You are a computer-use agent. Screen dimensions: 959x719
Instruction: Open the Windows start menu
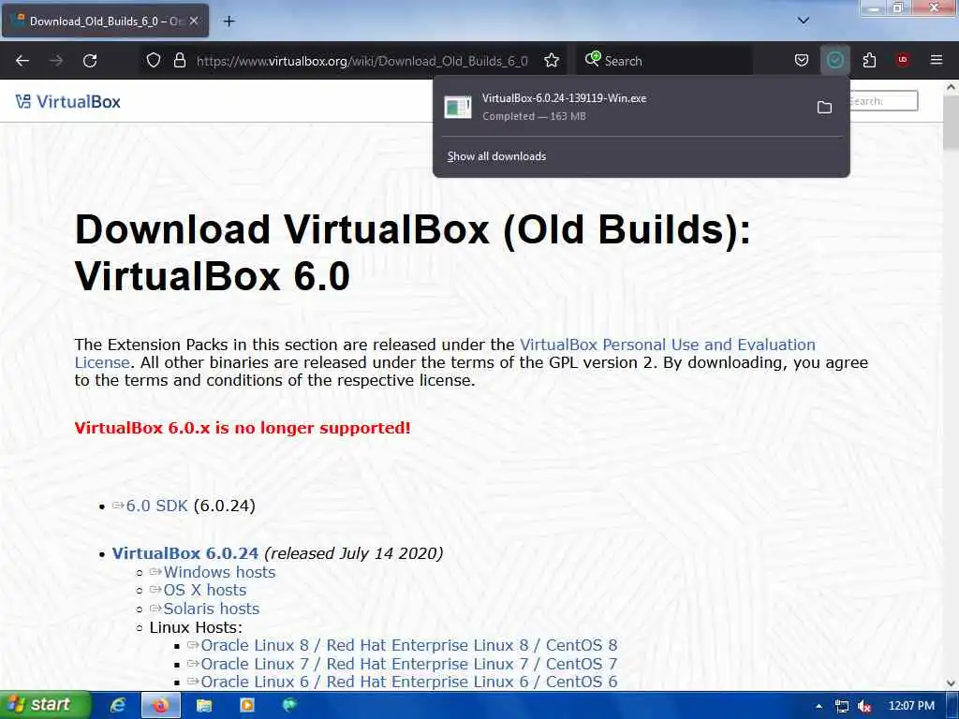[45, 705]
